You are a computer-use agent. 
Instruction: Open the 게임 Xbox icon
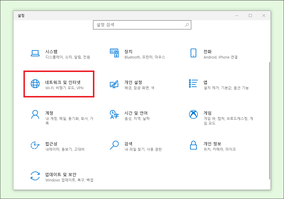(x=193, y=114)
